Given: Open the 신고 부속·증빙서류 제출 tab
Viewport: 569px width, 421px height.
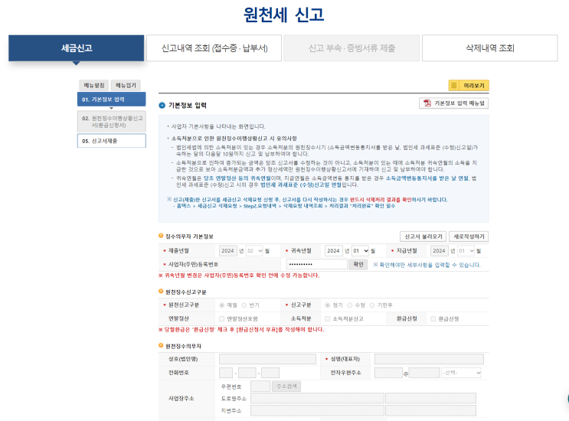Looking at the screenshot, I should (352, 48).
